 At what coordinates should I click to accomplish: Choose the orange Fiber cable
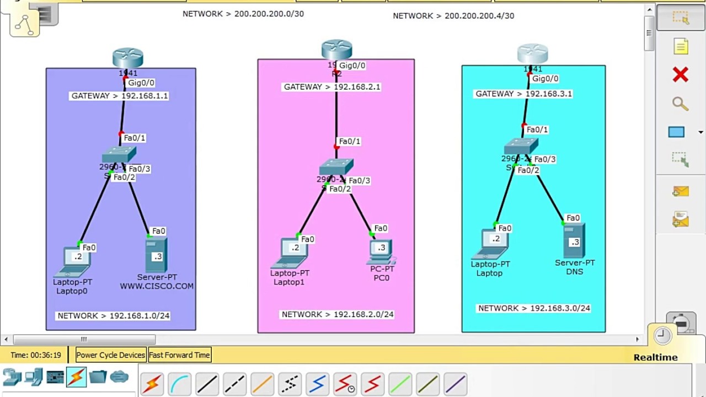[262, 384]
